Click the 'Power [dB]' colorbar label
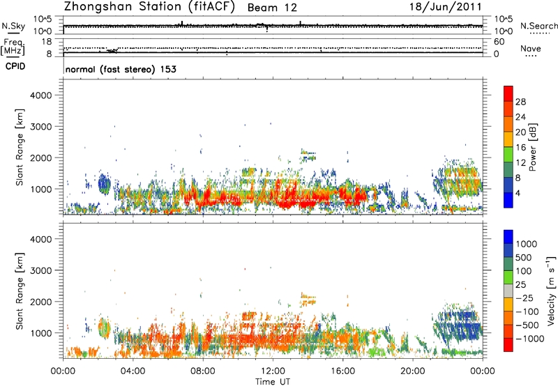558x386 pixels. pos(532,147)
